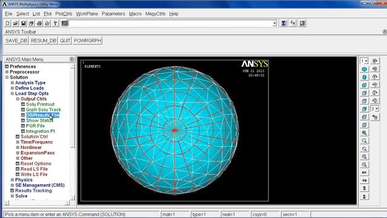Click the Oblique view icon
The width and height of the screenshot is (387, 218).
click(364, 77)
